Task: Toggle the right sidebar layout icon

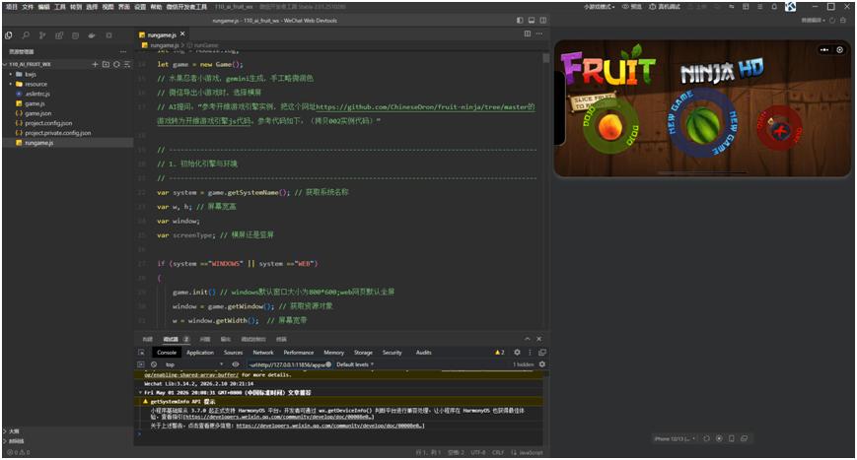Action: coord(543,20)
